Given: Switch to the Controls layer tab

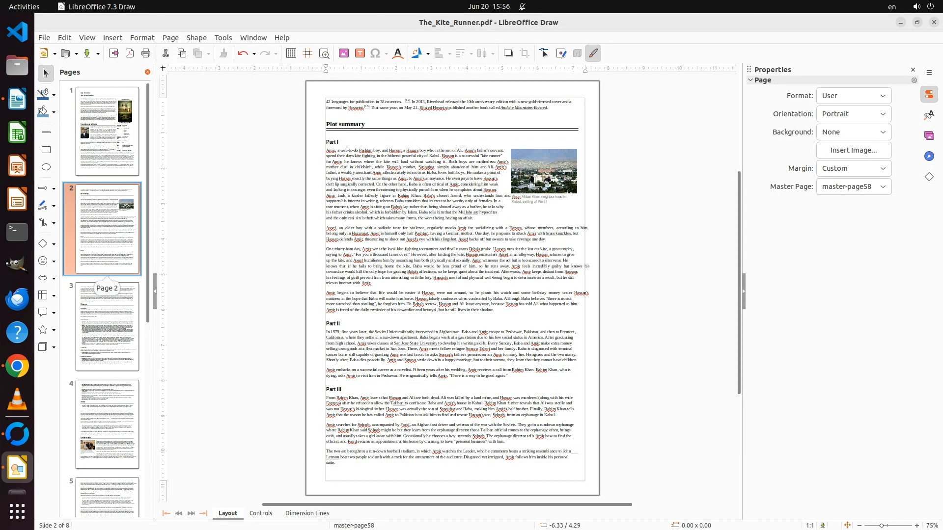Looking at the screenshot, I should coord(260,513).
